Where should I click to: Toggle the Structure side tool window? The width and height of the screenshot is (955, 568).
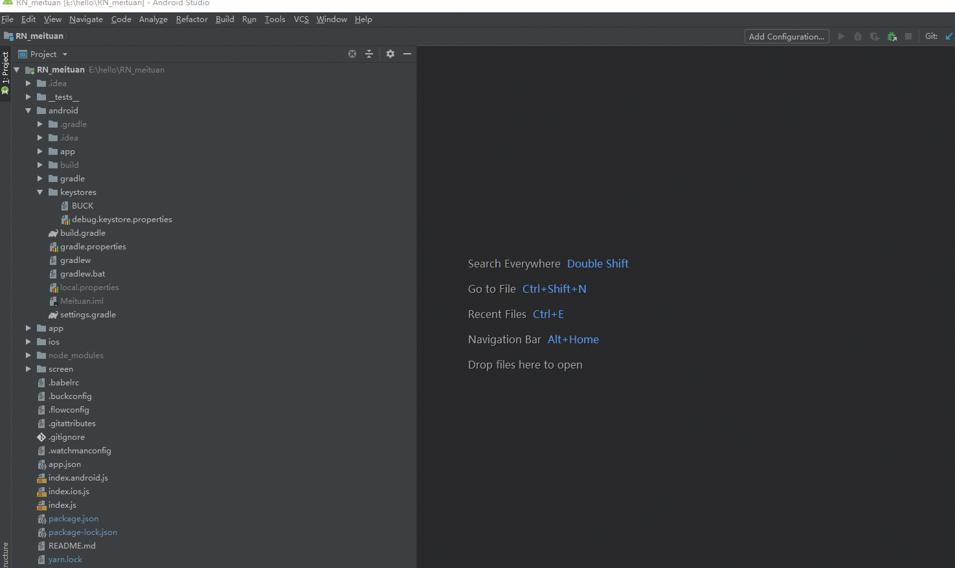click(x=5, y=556)
